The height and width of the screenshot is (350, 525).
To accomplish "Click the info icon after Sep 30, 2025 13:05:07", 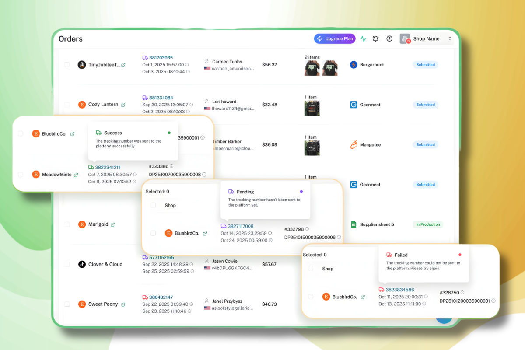I will 192,105.
